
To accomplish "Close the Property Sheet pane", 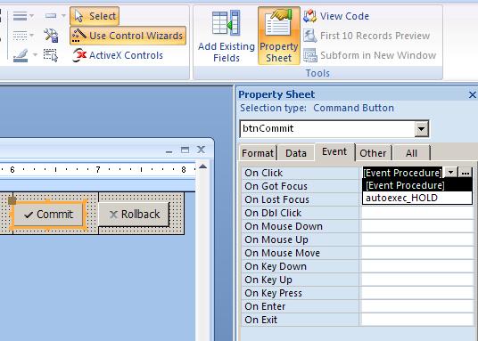I will click(473, 94).
